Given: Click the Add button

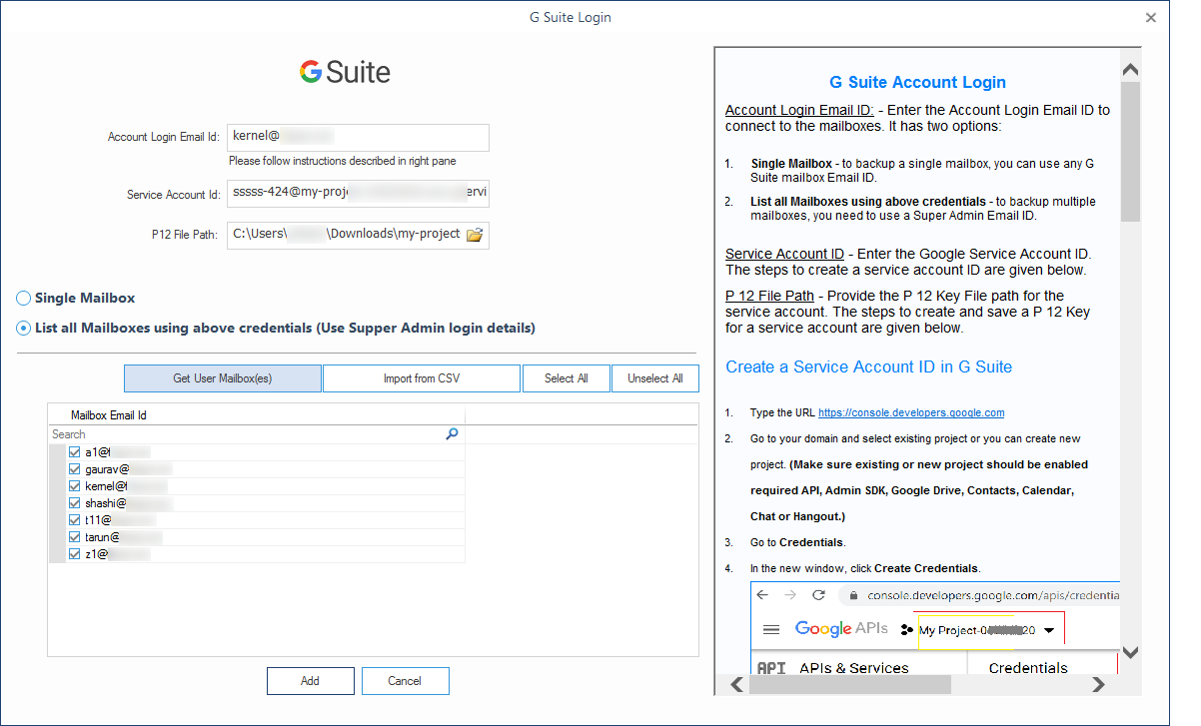Looking at the screenshot, I should 310,681.
